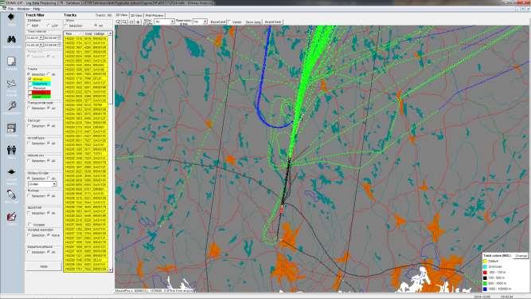The width and height of the screenshot is (531, 299).
Task: Set Runway filter to Selection
Action: pyautogui.click(x=29, y=196)
